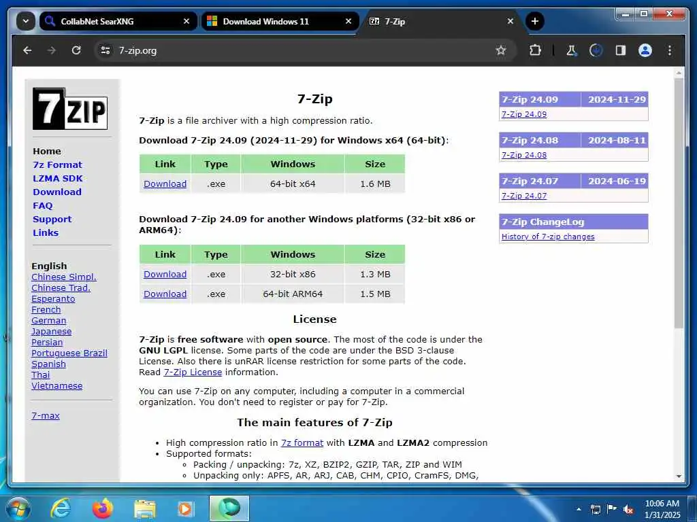This screenshot has width=697, height=522.
Task: Open site information icon in address bar
Action: point(106,50)
